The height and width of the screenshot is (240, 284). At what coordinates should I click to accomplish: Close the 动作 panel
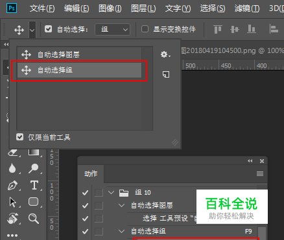[x=262, y=161]
